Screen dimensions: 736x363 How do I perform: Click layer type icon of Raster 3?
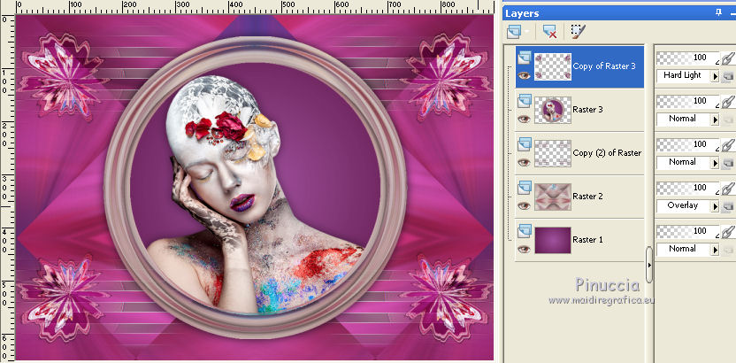[x=525, y=101]
